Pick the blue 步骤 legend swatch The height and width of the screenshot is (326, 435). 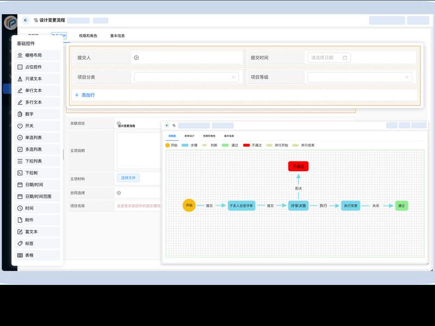(x=185, y=145)
